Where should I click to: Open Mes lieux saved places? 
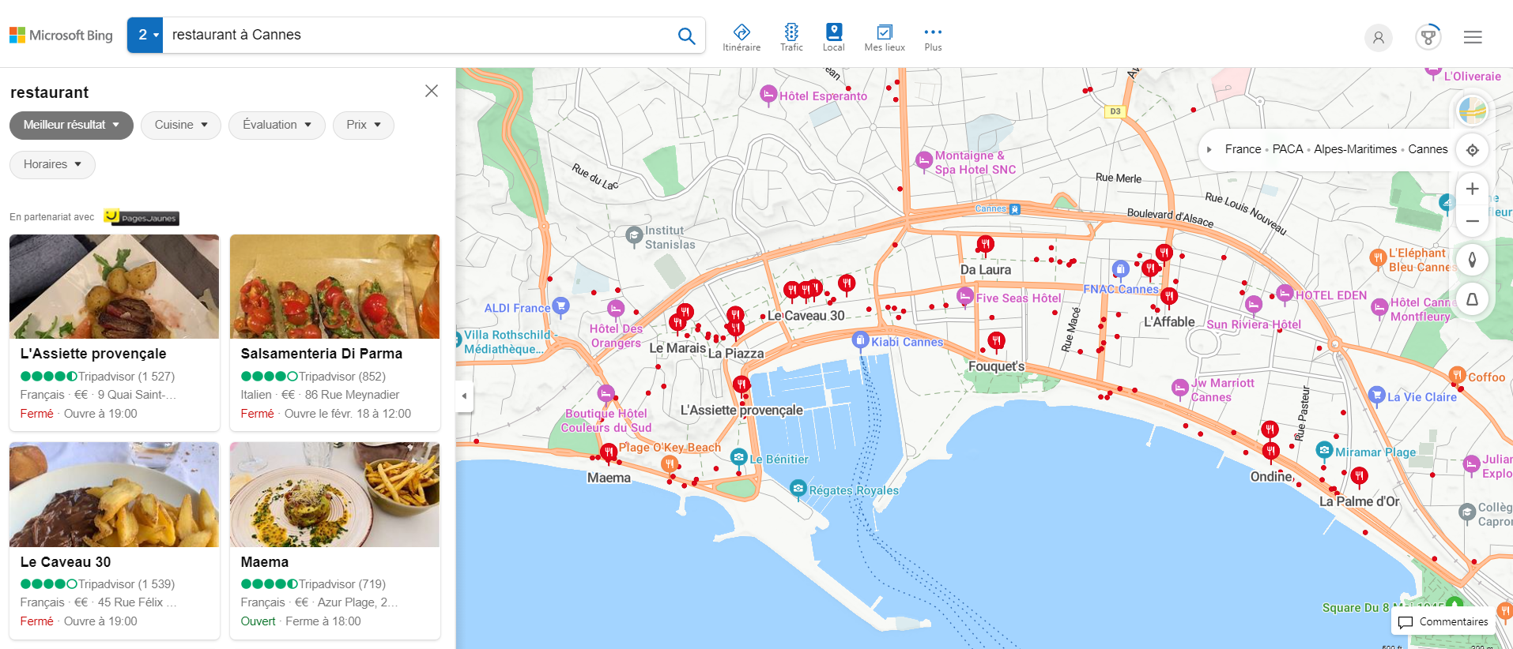[x=885, y=37]
